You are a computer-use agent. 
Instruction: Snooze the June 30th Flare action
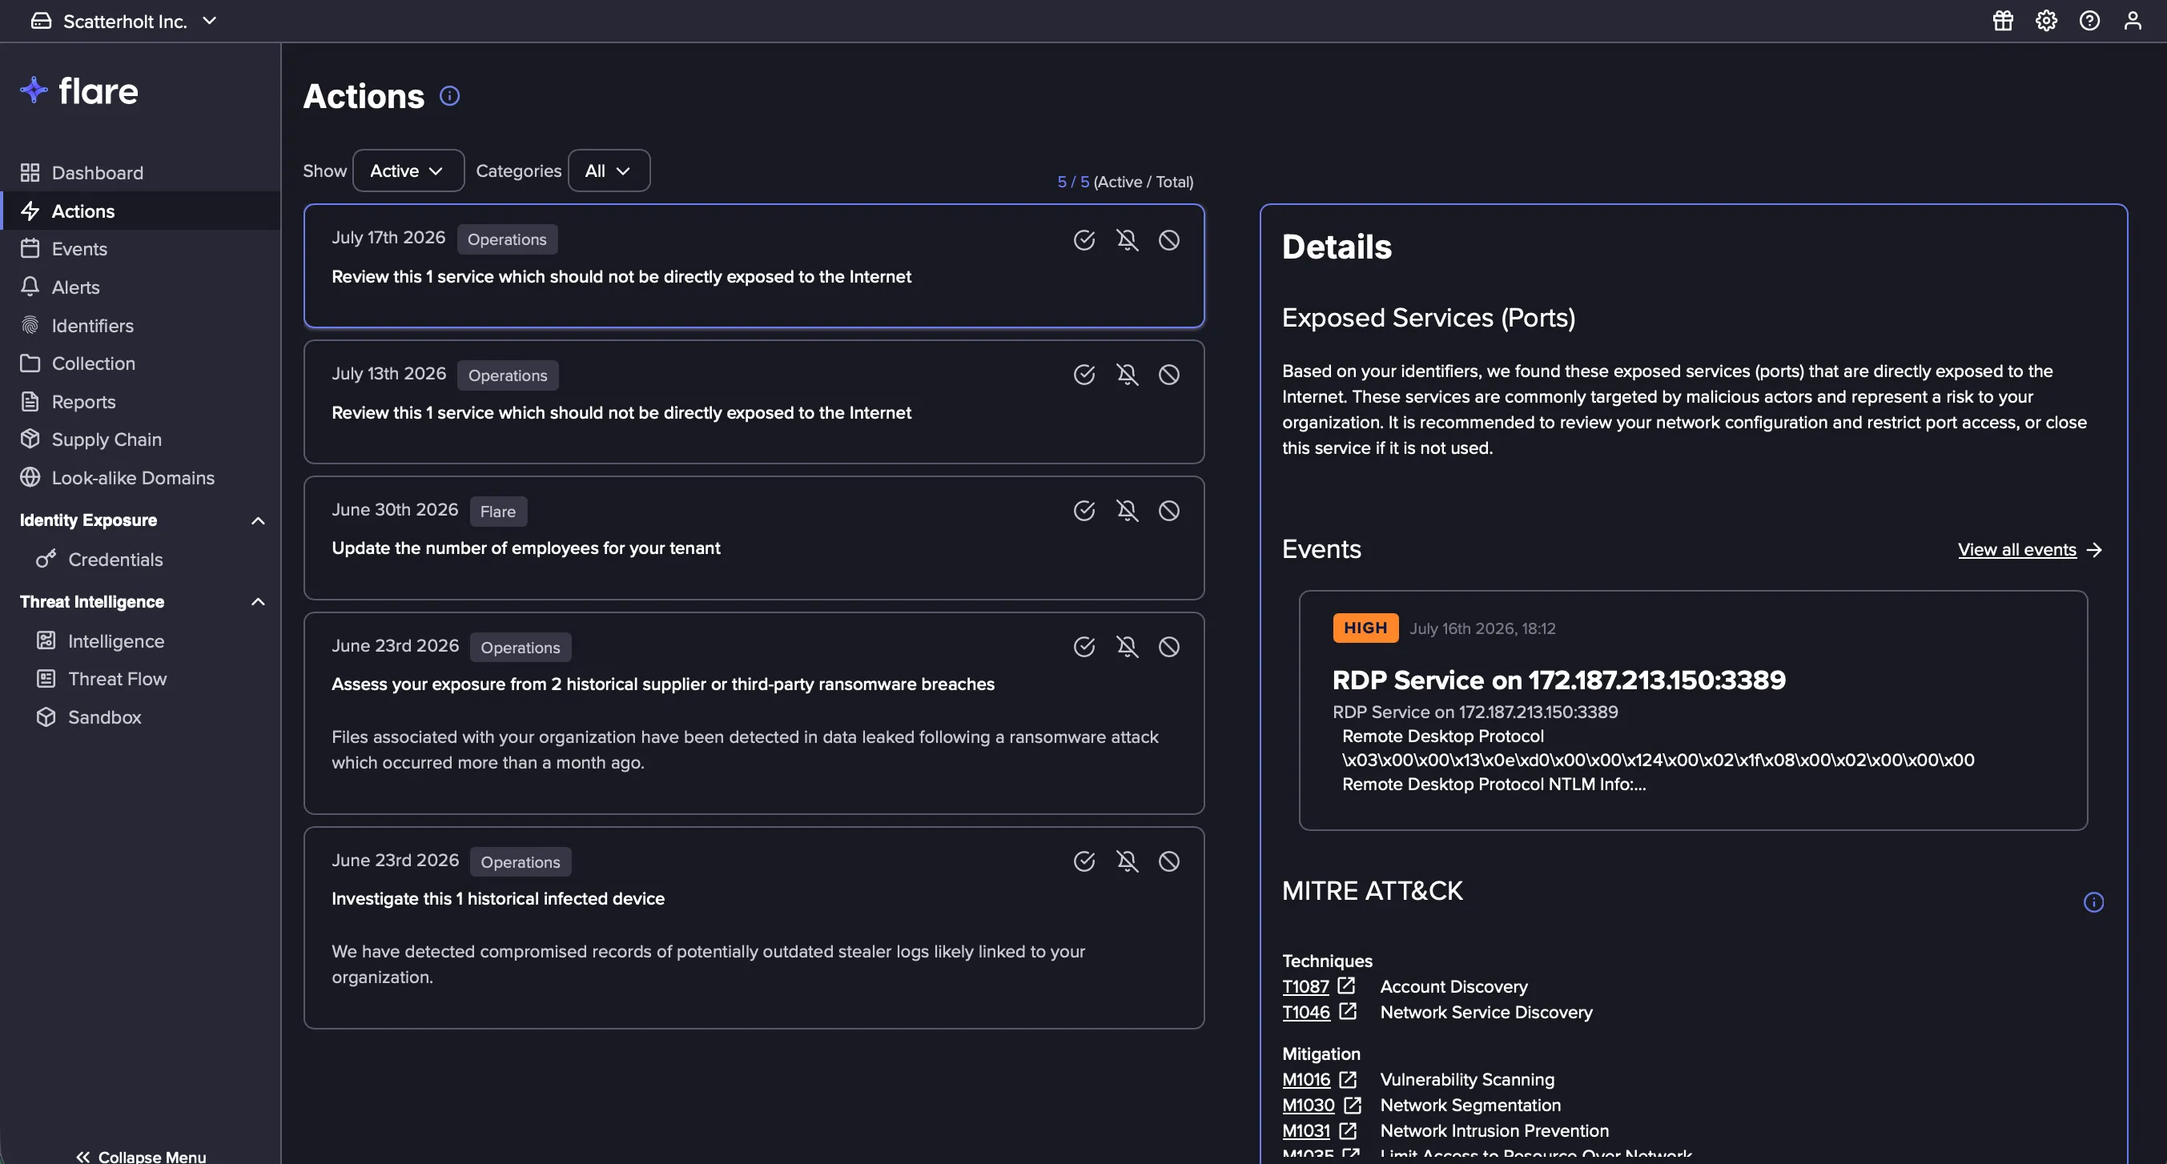(x=1128, y=511)
